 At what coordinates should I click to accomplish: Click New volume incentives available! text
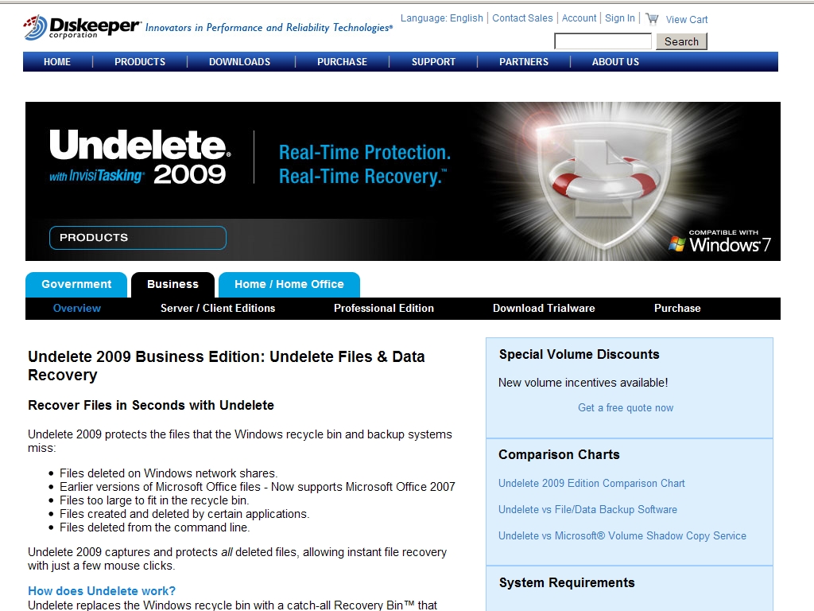click(x=583, y=383)
